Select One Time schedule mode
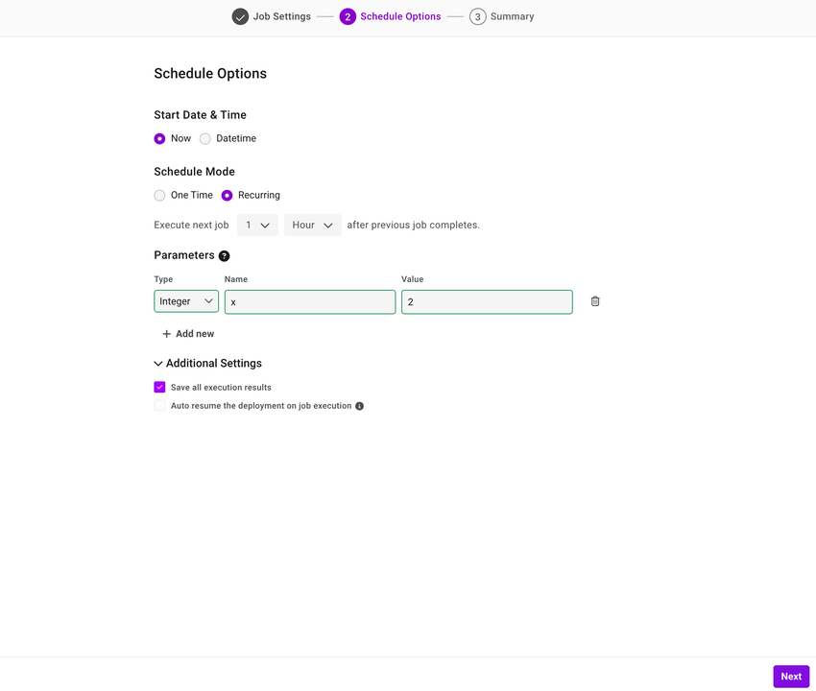Image resolution: width=816 pixels, height=691 pixels. pos(159,195)
